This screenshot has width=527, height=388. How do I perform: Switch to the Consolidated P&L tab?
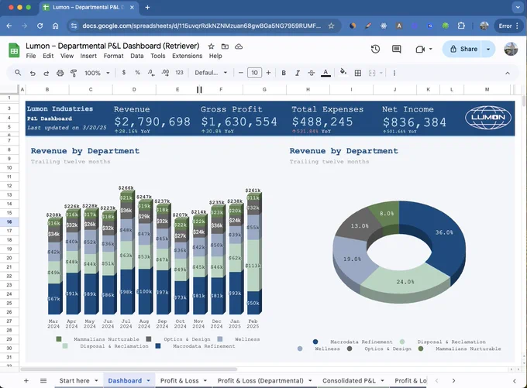pyautogui.click(x=349, y=380)
